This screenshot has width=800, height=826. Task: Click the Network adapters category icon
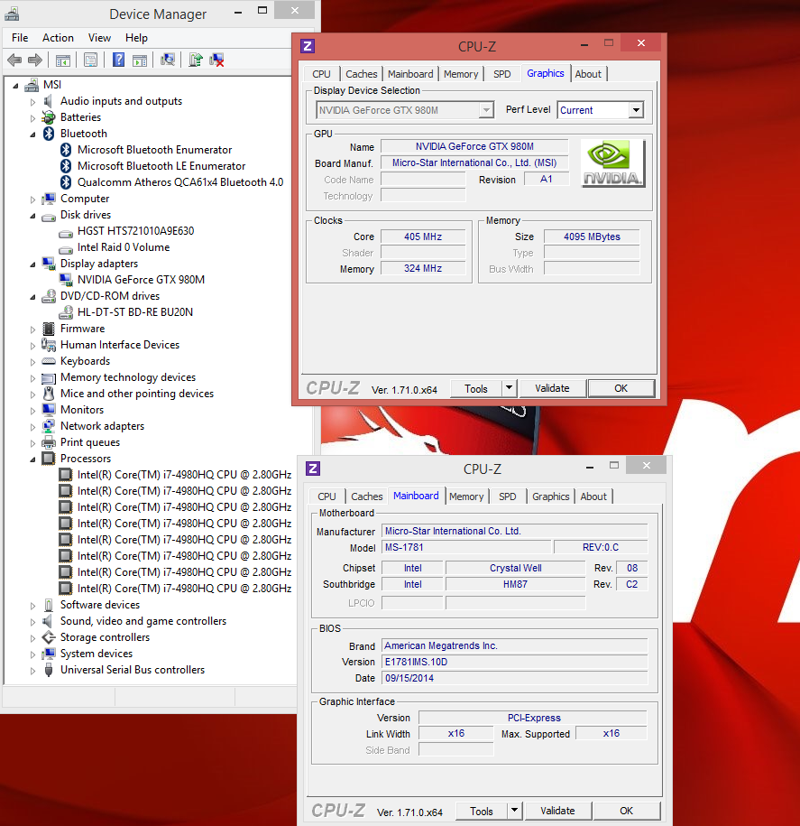point(49,426)
